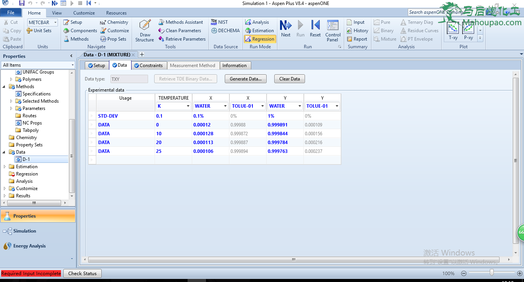Switch to the Simulation environment

[38, 231]
